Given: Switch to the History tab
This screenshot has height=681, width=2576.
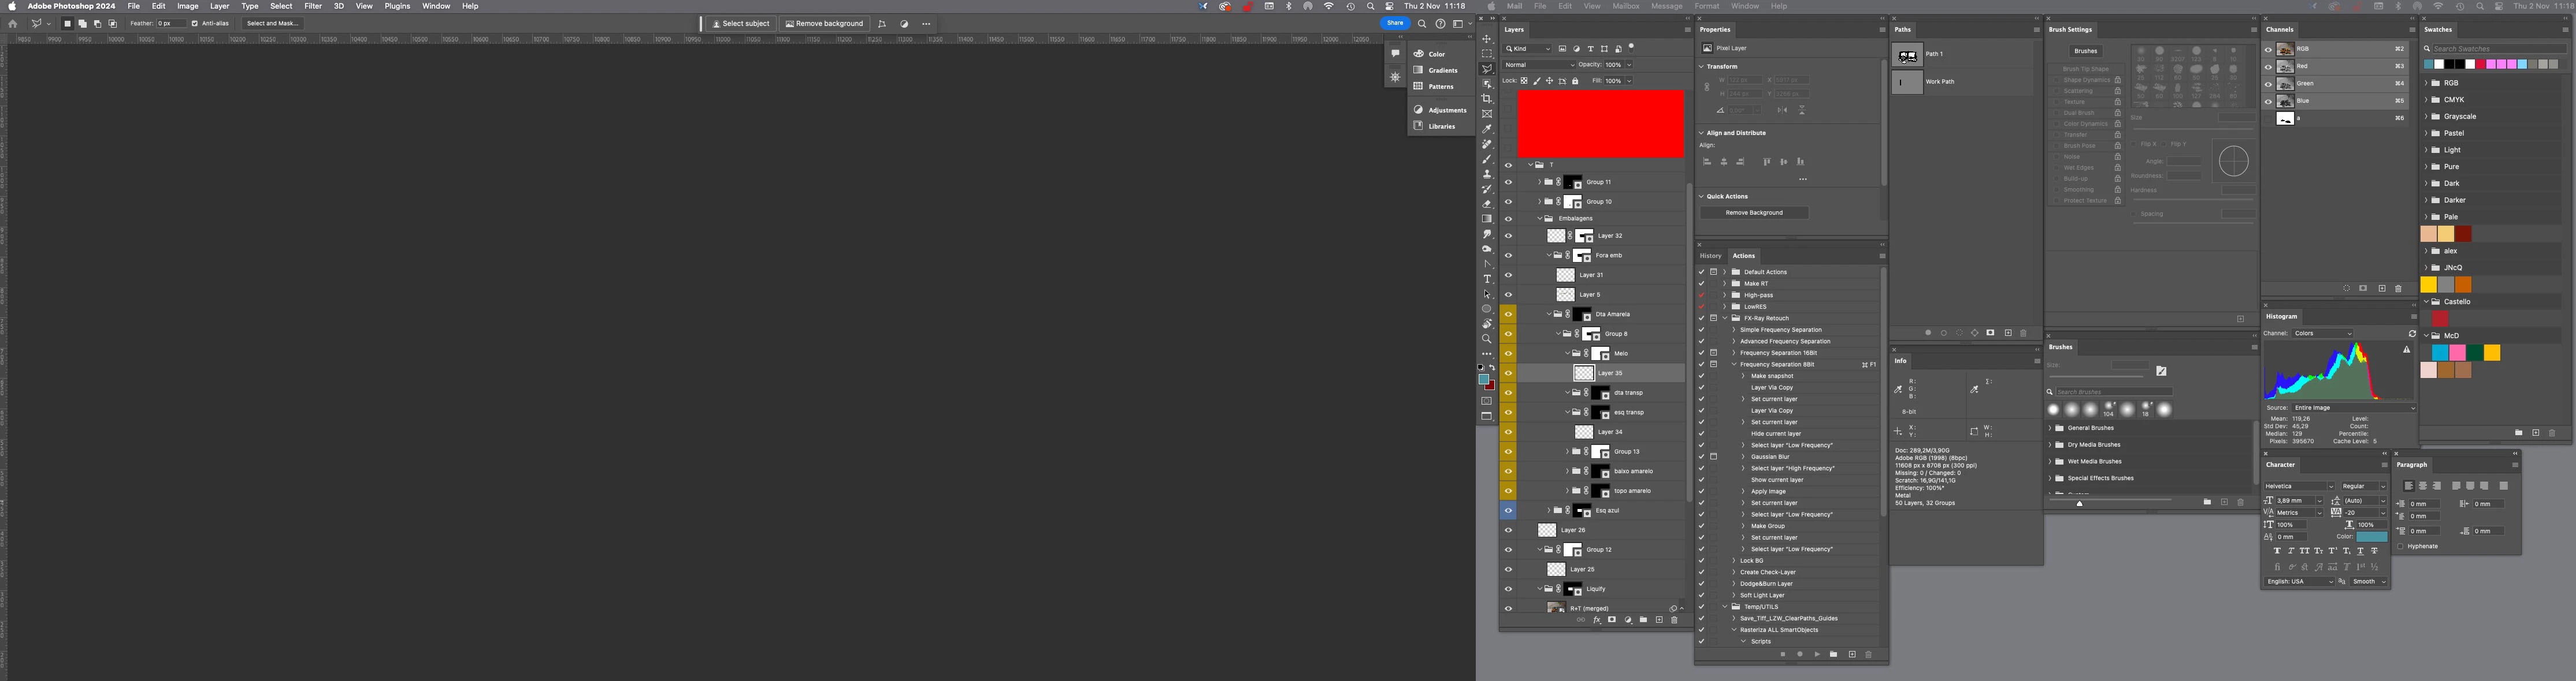Looking at the screenshot, I should (1711, 256).
